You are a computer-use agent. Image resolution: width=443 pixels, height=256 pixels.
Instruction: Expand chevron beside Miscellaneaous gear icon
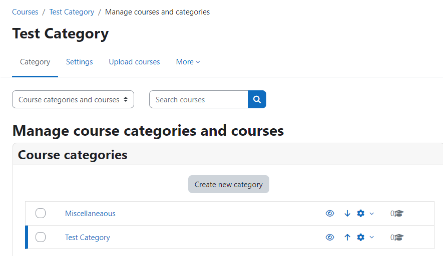(372, 214)
